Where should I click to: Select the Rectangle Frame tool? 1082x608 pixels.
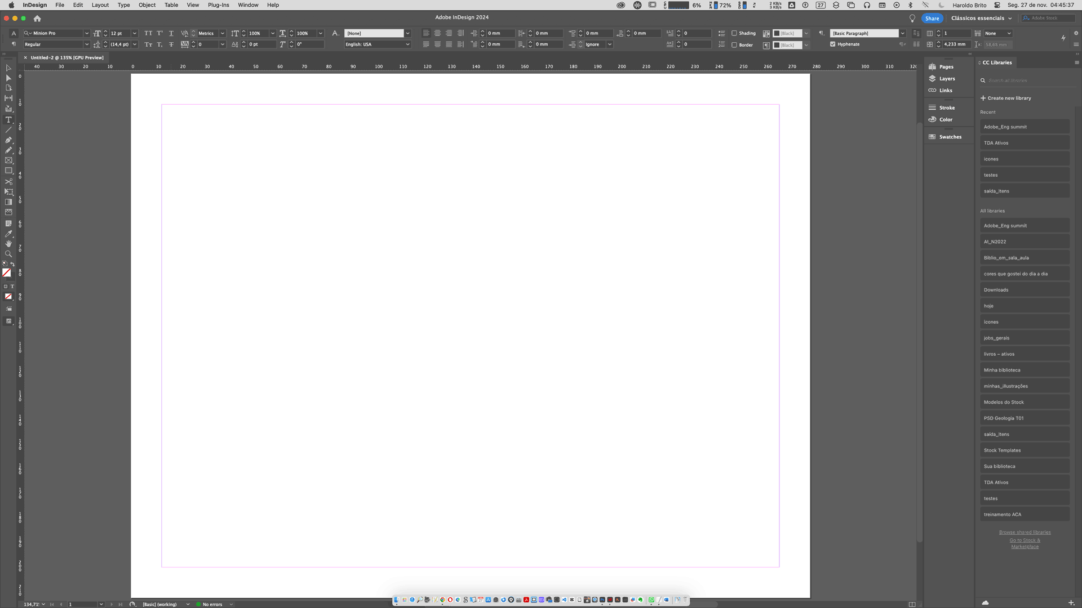coord(8,160)
